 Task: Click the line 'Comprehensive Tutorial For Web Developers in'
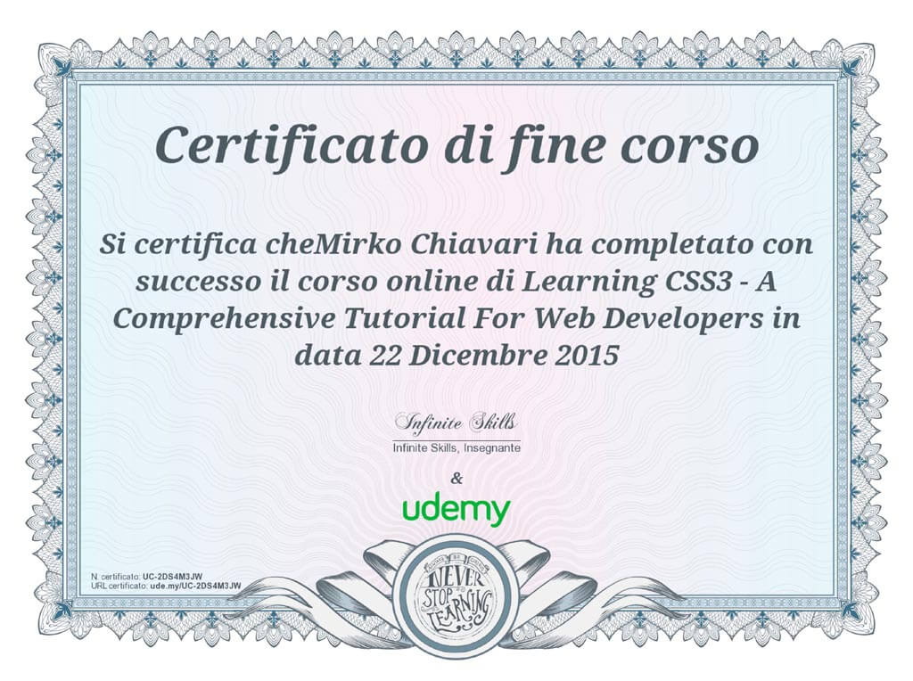(456, 319)
